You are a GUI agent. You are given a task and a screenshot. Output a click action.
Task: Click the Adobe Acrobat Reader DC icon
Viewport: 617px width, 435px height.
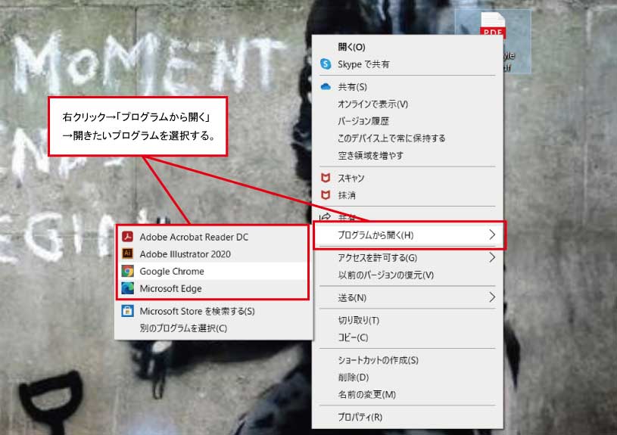127,237
